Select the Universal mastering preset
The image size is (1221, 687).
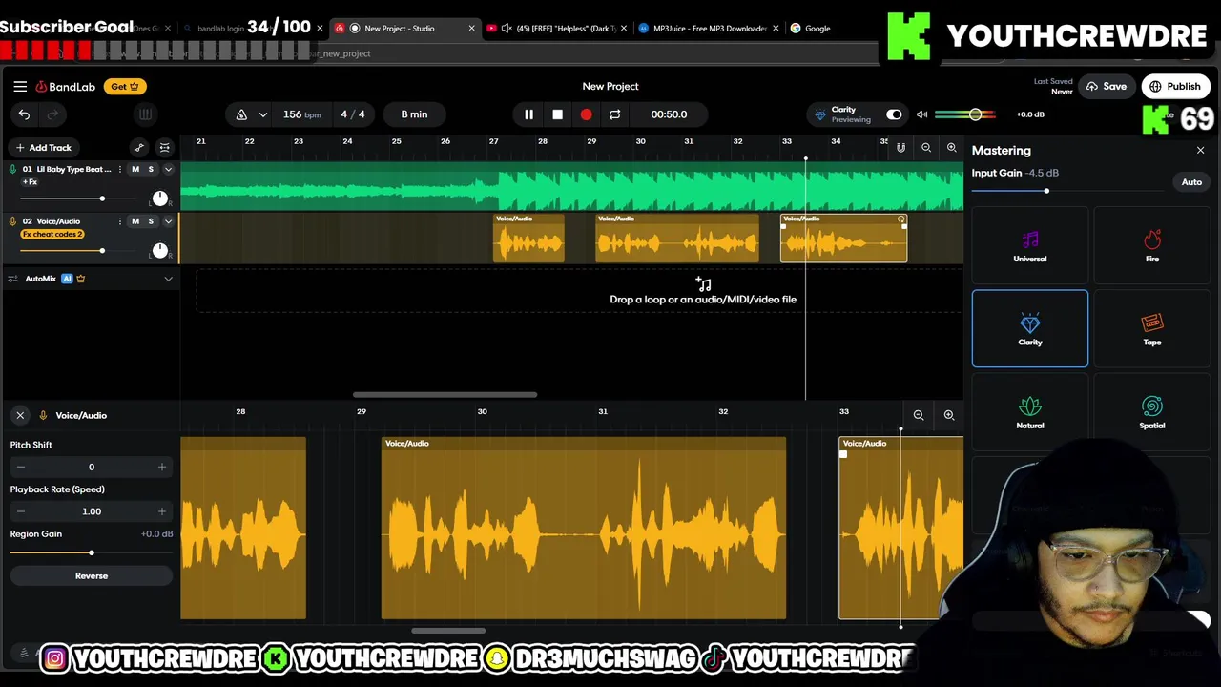1029,245
